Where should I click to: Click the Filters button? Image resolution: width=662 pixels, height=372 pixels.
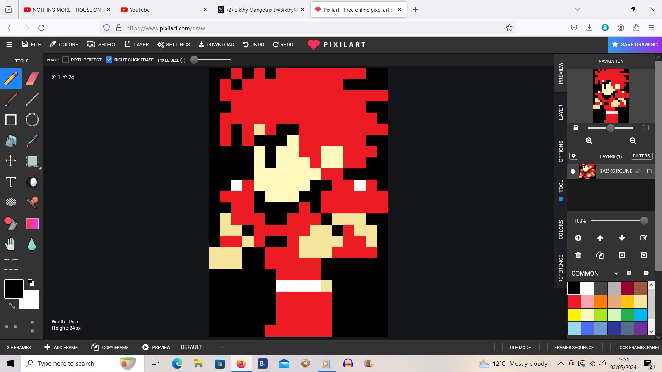point(641,156)
